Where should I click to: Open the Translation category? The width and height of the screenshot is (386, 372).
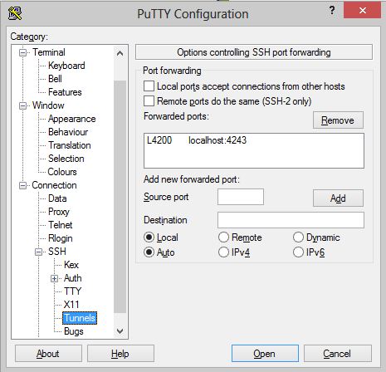69,145
